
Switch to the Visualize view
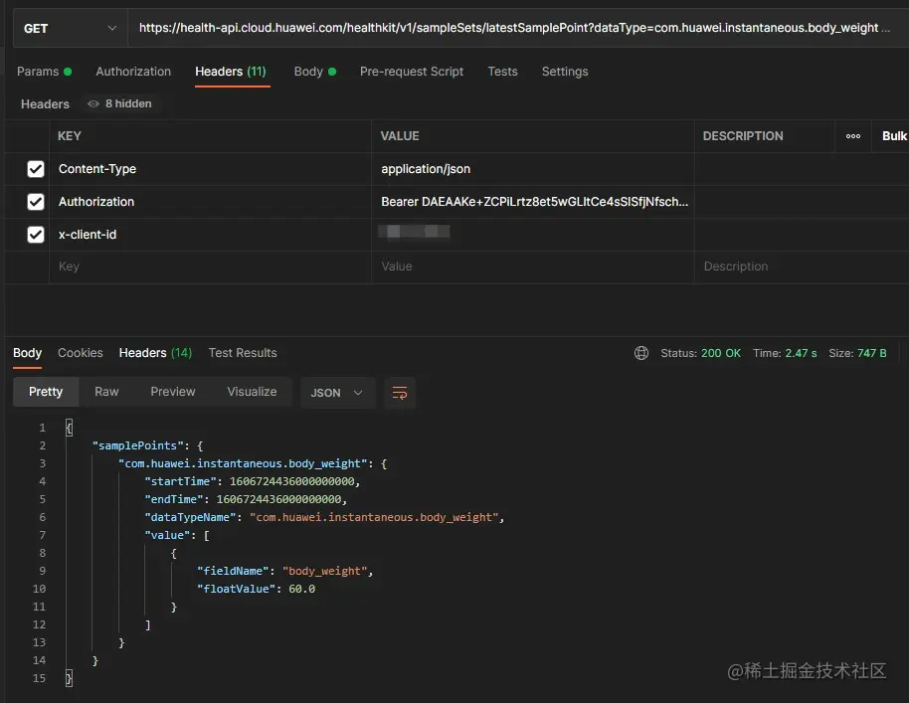coord(252,392)
